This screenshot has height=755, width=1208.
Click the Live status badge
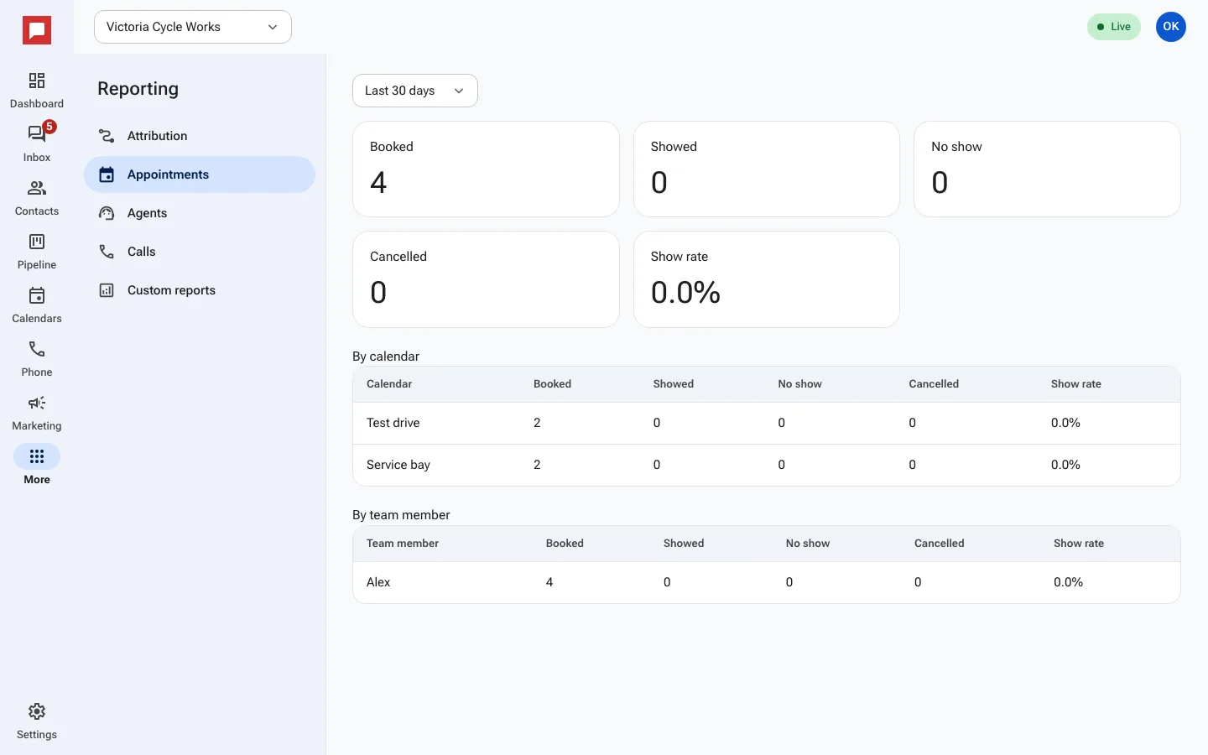[1114, 27]
